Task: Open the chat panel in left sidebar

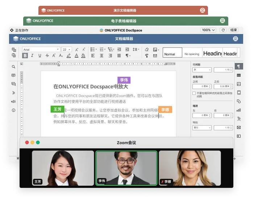Action: [14, 84]
